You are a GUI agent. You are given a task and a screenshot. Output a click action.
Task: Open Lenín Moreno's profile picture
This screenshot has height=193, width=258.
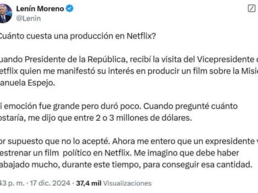click(6, 14)
